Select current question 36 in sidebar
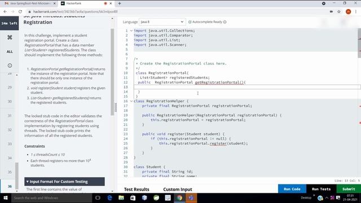This screenshot has width=361, height=203. click(10, 186)
